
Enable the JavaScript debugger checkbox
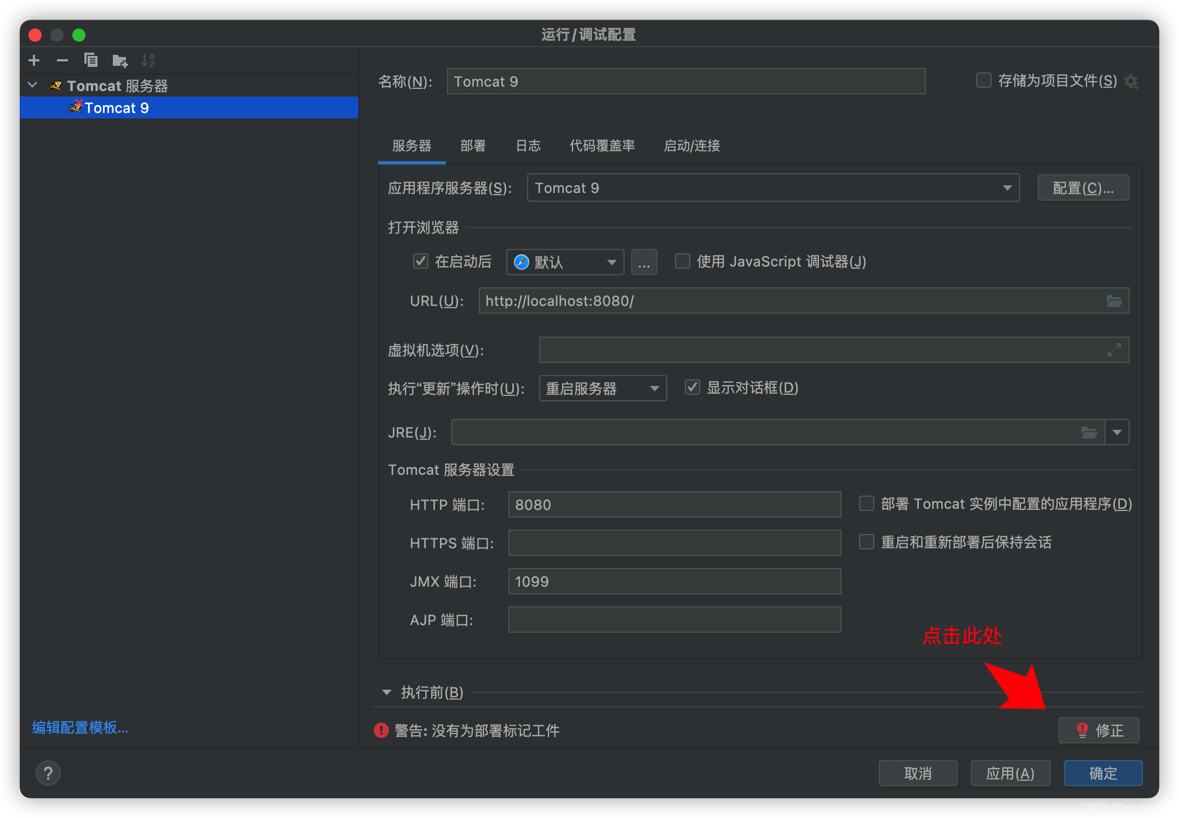pyautogui.click(x=683, y=262)
